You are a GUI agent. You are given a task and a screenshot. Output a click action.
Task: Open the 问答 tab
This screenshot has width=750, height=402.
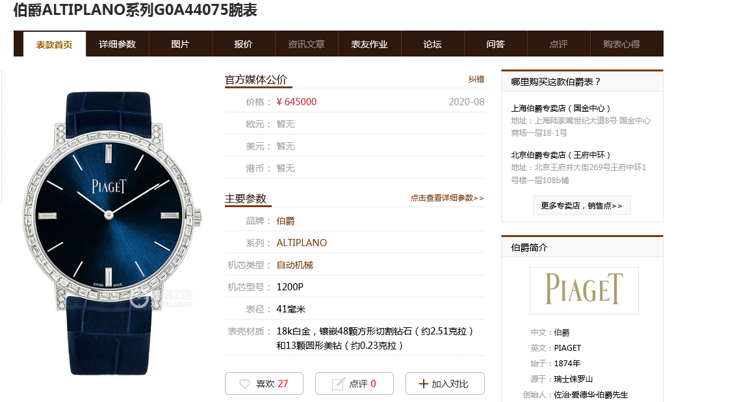[x=495, y=44]
